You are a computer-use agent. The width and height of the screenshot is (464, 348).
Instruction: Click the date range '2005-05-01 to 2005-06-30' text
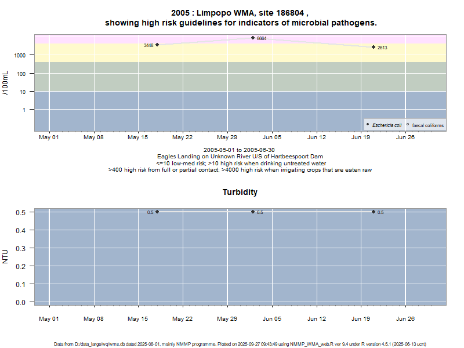pos(240,150)
